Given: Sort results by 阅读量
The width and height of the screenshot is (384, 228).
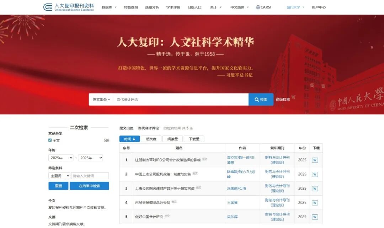Looking at the screenshot, I should click(173, 139).
